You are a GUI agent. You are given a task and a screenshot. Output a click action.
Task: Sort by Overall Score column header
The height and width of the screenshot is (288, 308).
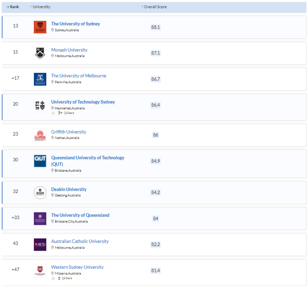tap(155, 7)
